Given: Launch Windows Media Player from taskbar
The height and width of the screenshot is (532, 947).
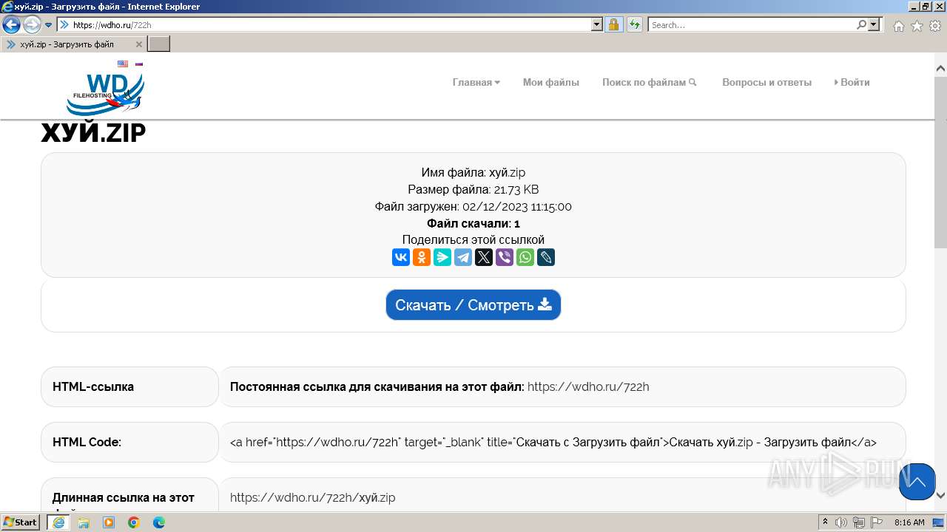Looking at the screenshot, I should pyautogui.click(x=109, y=522).
